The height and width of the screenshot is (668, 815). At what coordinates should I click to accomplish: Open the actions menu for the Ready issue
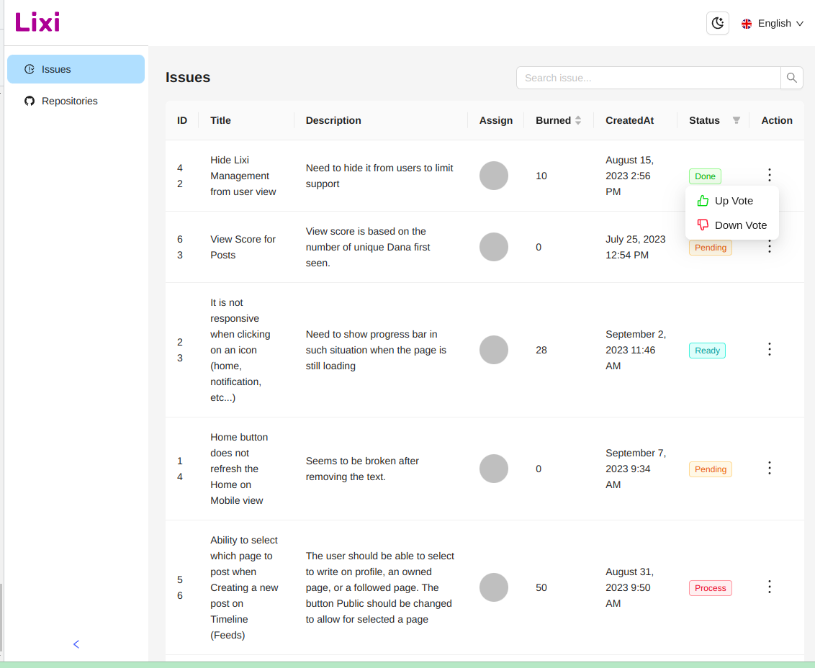pyautogui.click(x=769, y=349)
